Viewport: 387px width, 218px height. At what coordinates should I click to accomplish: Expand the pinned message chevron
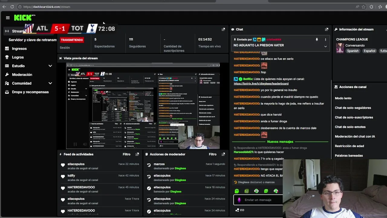point(325,46)
